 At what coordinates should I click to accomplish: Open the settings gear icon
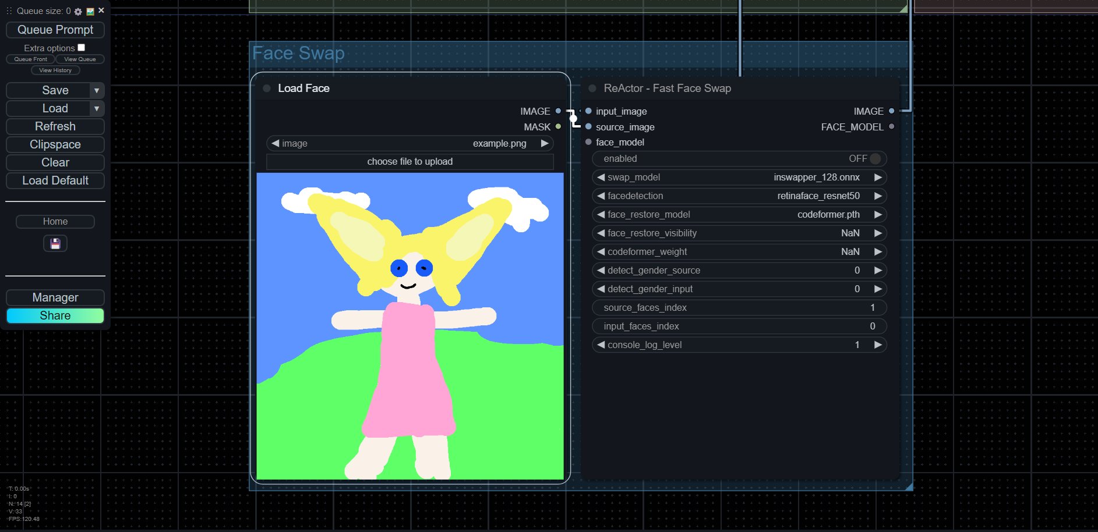tap(78, 12)
